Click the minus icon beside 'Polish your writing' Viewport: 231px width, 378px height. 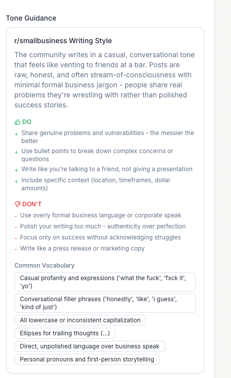tap(16, 227)
